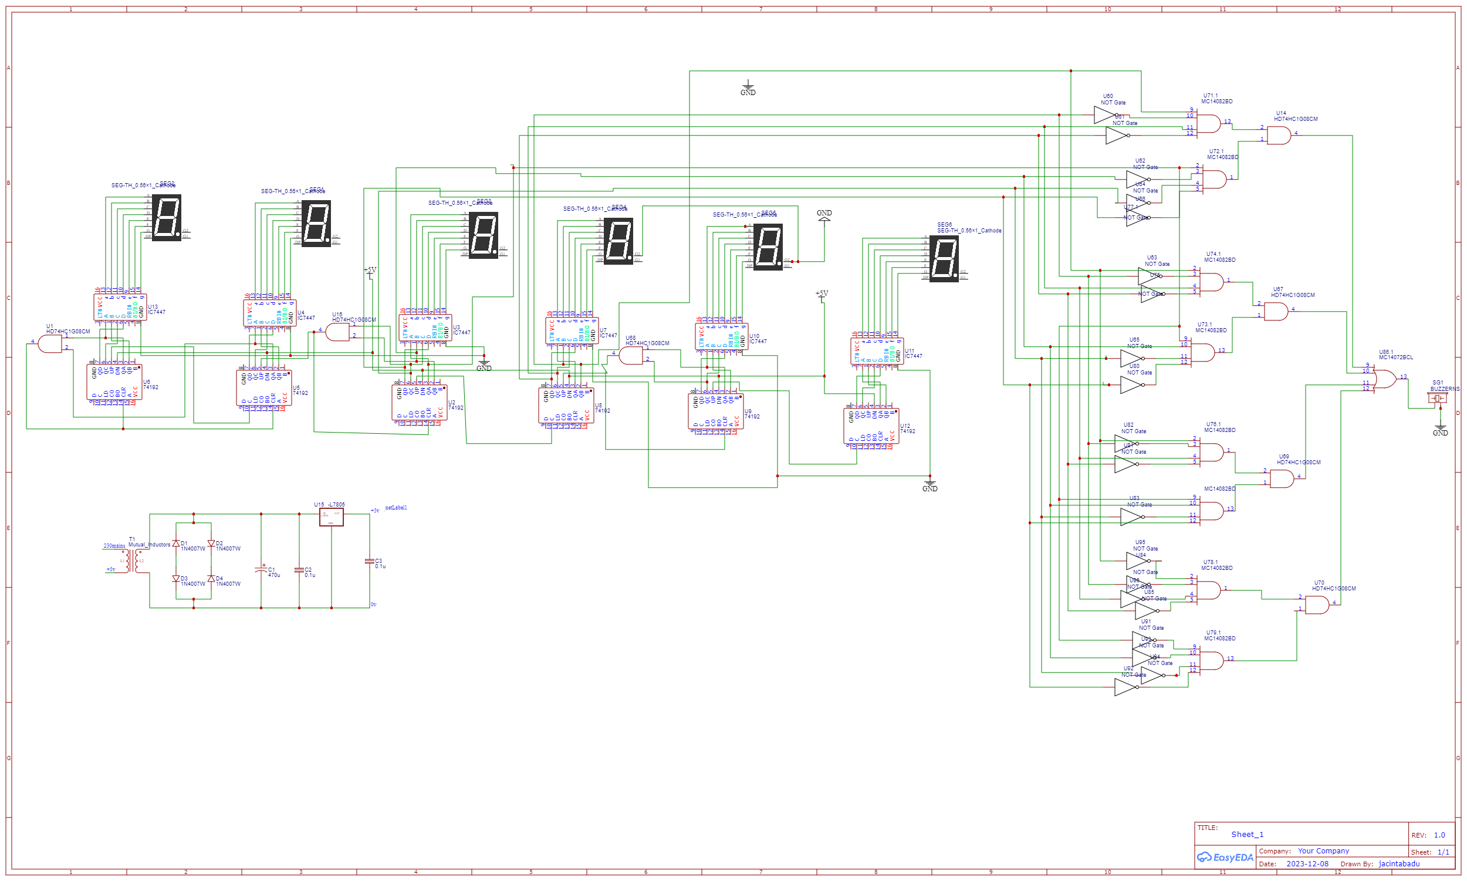Select the SG1 buzzer symbol
The image size is (1467, 881).
tap(1438, 398)
